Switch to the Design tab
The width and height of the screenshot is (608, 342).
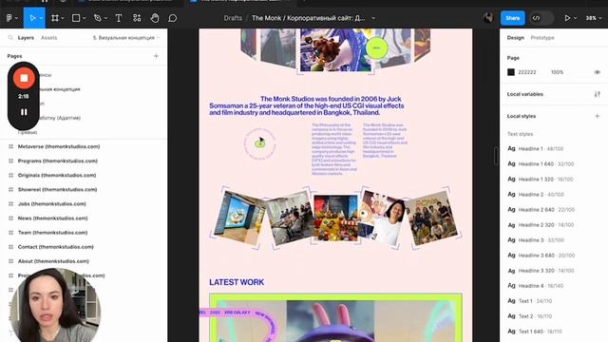tap(515, 38)
